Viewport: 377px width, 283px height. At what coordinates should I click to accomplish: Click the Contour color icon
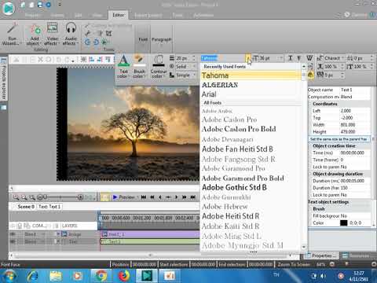click(x=159, y=61)
